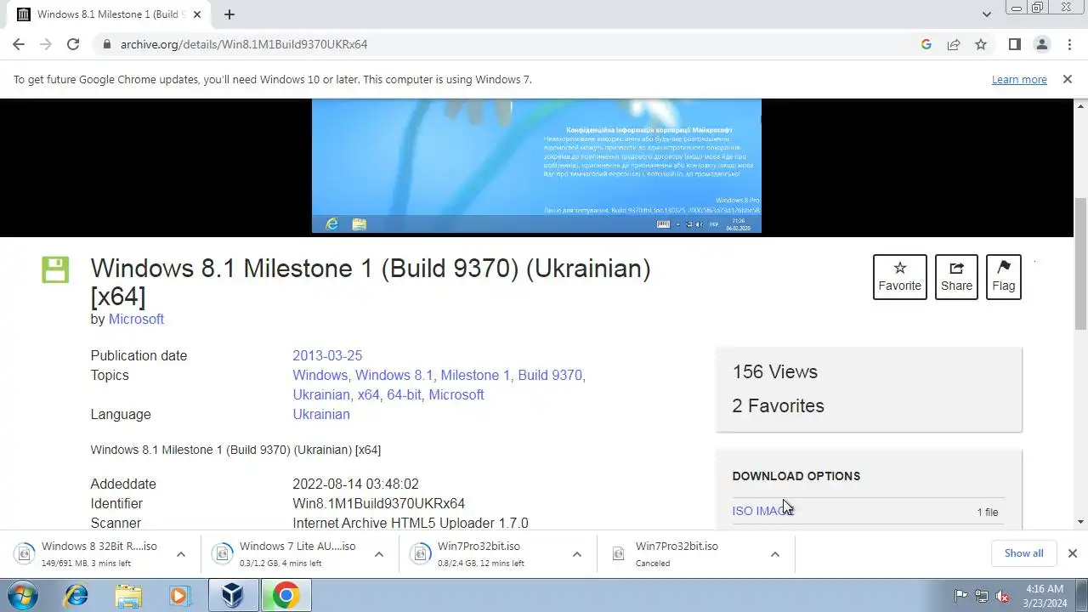1088x612 pixels.
Task: Open the Windows Start menu
Action: 23,595
